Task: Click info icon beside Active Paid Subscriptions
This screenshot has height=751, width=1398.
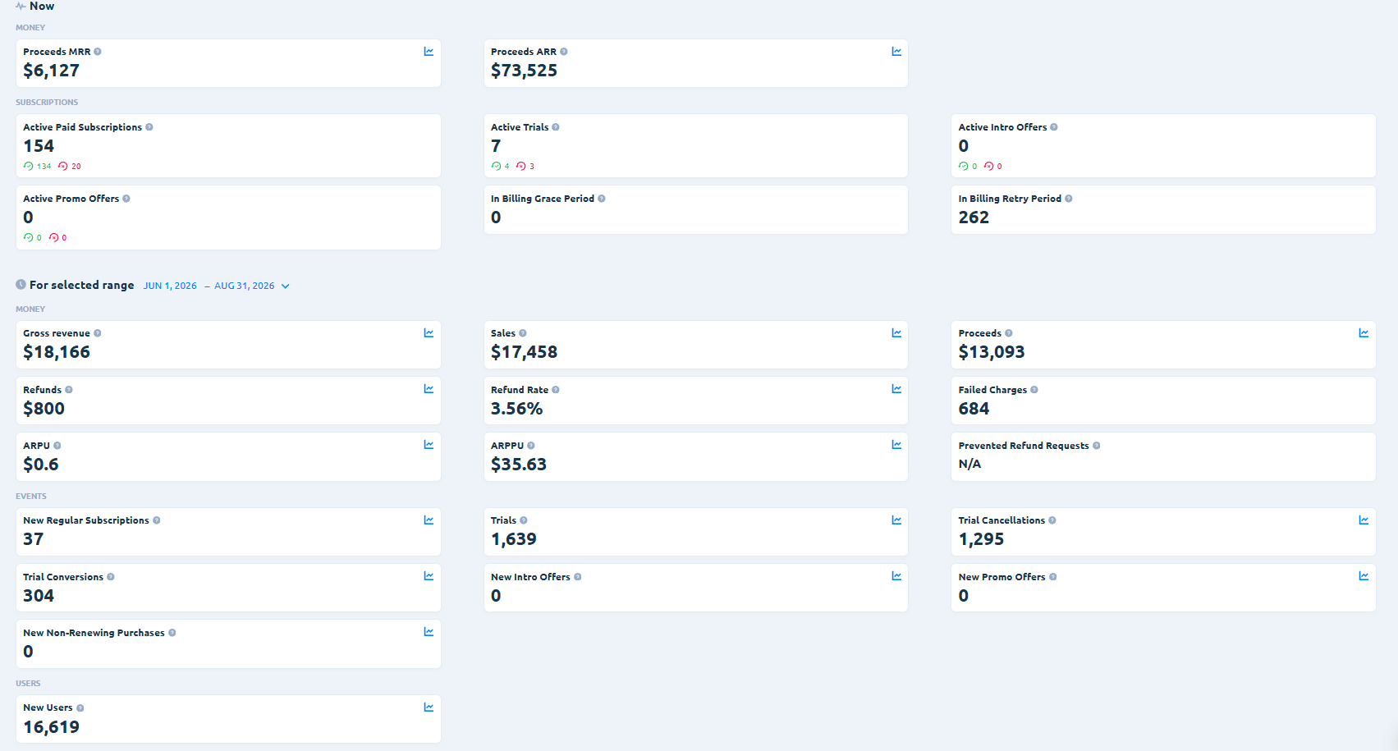Action: click(149, 127)
